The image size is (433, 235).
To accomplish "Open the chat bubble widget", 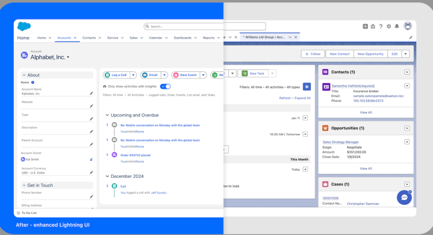I will tap(404, 198).
